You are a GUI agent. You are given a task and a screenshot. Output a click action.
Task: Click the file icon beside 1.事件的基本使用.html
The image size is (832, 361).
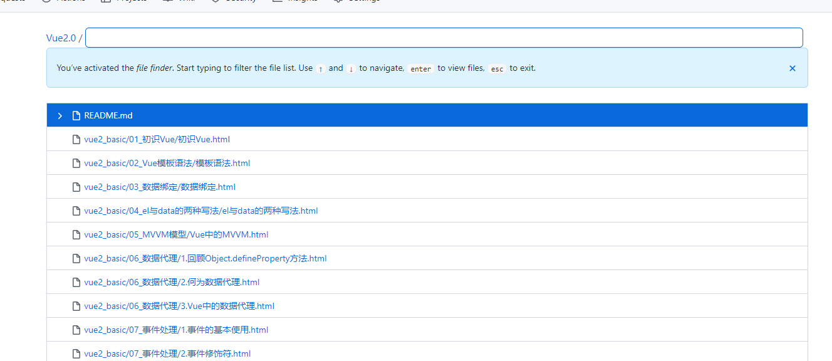click(76, 330)
